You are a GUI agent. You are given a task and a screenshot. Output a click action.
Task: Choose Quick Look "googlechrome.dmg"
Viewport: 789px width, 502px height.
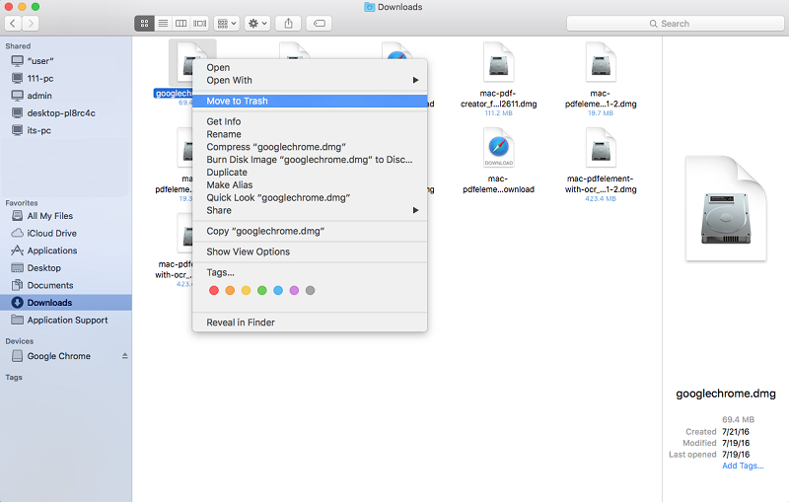pyautogui.click(x=310, y=197)
